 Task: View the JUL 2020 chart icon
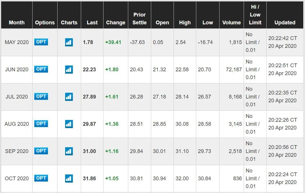[x=69, y=97]
